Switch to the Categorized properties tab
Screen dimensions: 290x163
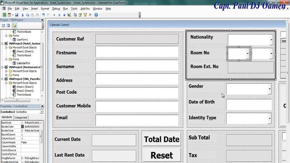[21, 117]
